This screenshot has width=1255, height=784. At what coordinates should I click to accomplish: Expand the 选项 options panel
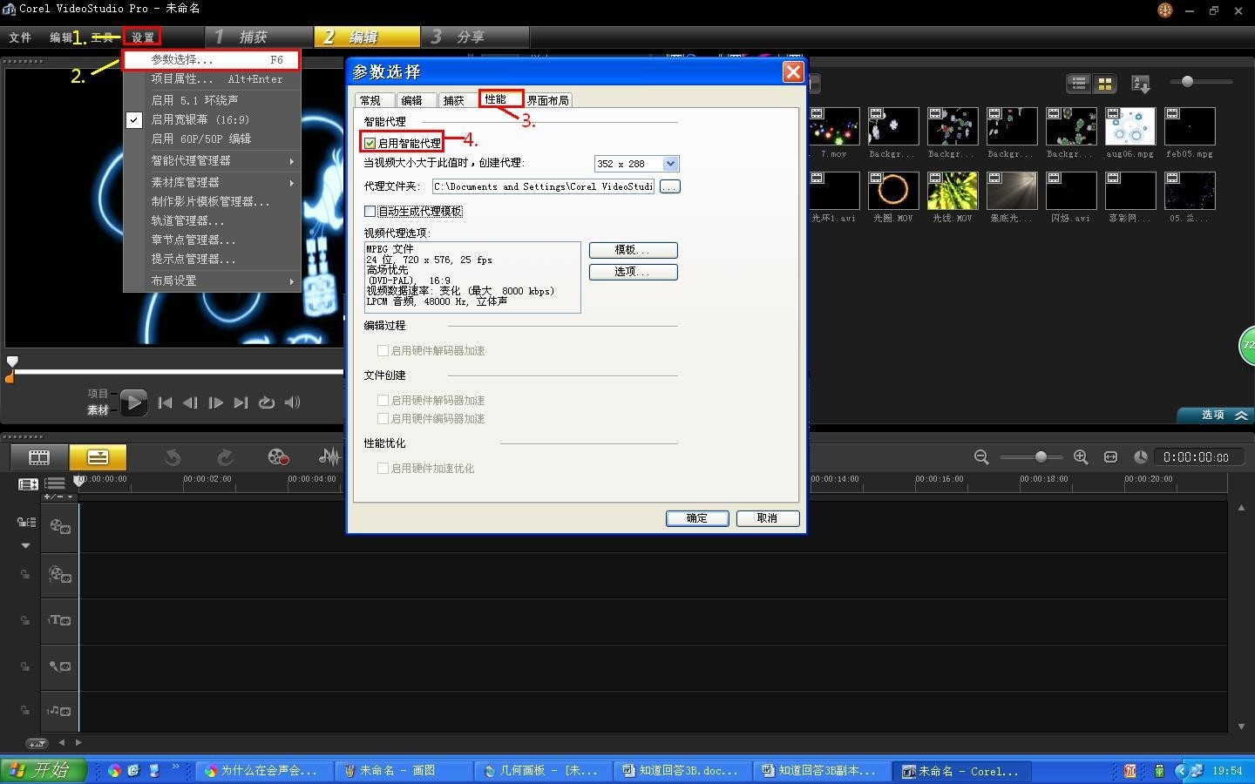click(1216, 415)
